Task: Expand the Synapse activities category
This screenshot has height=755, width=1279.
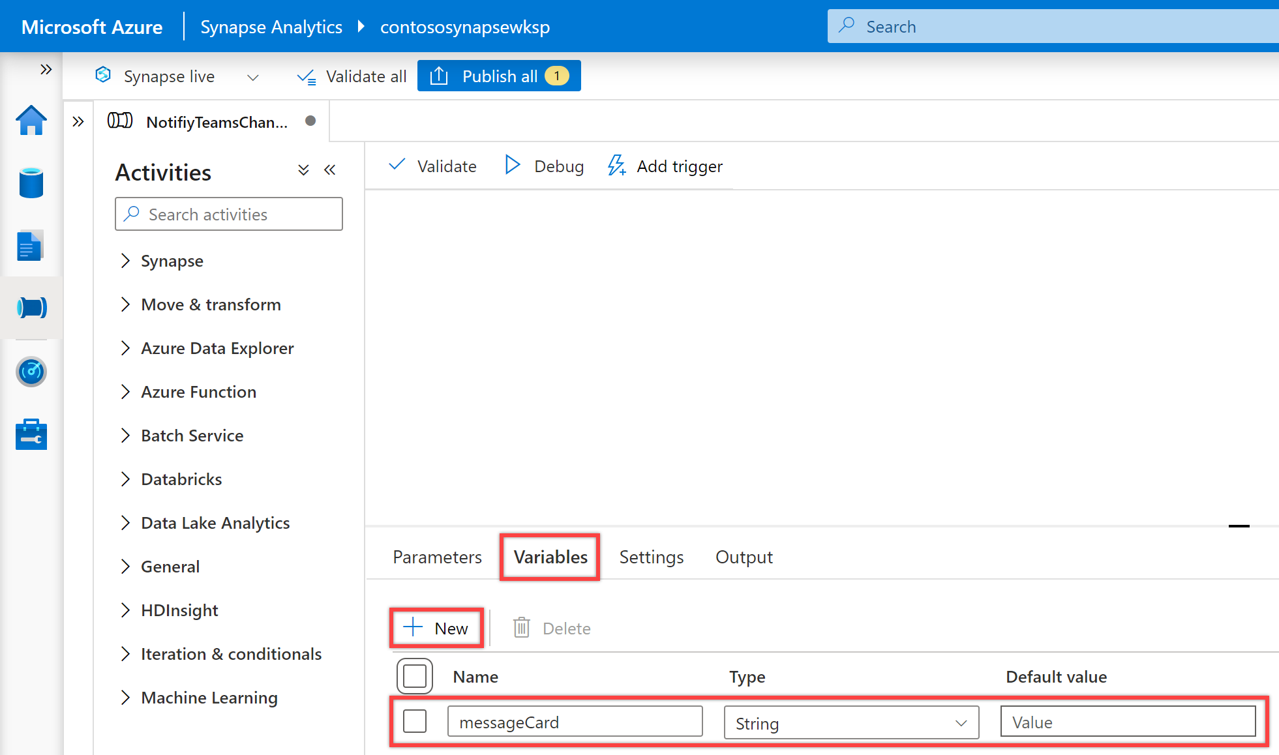Action: [124, 261]
